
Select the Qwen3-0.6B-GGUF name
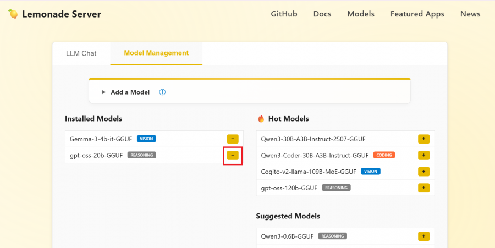(287, 236)
